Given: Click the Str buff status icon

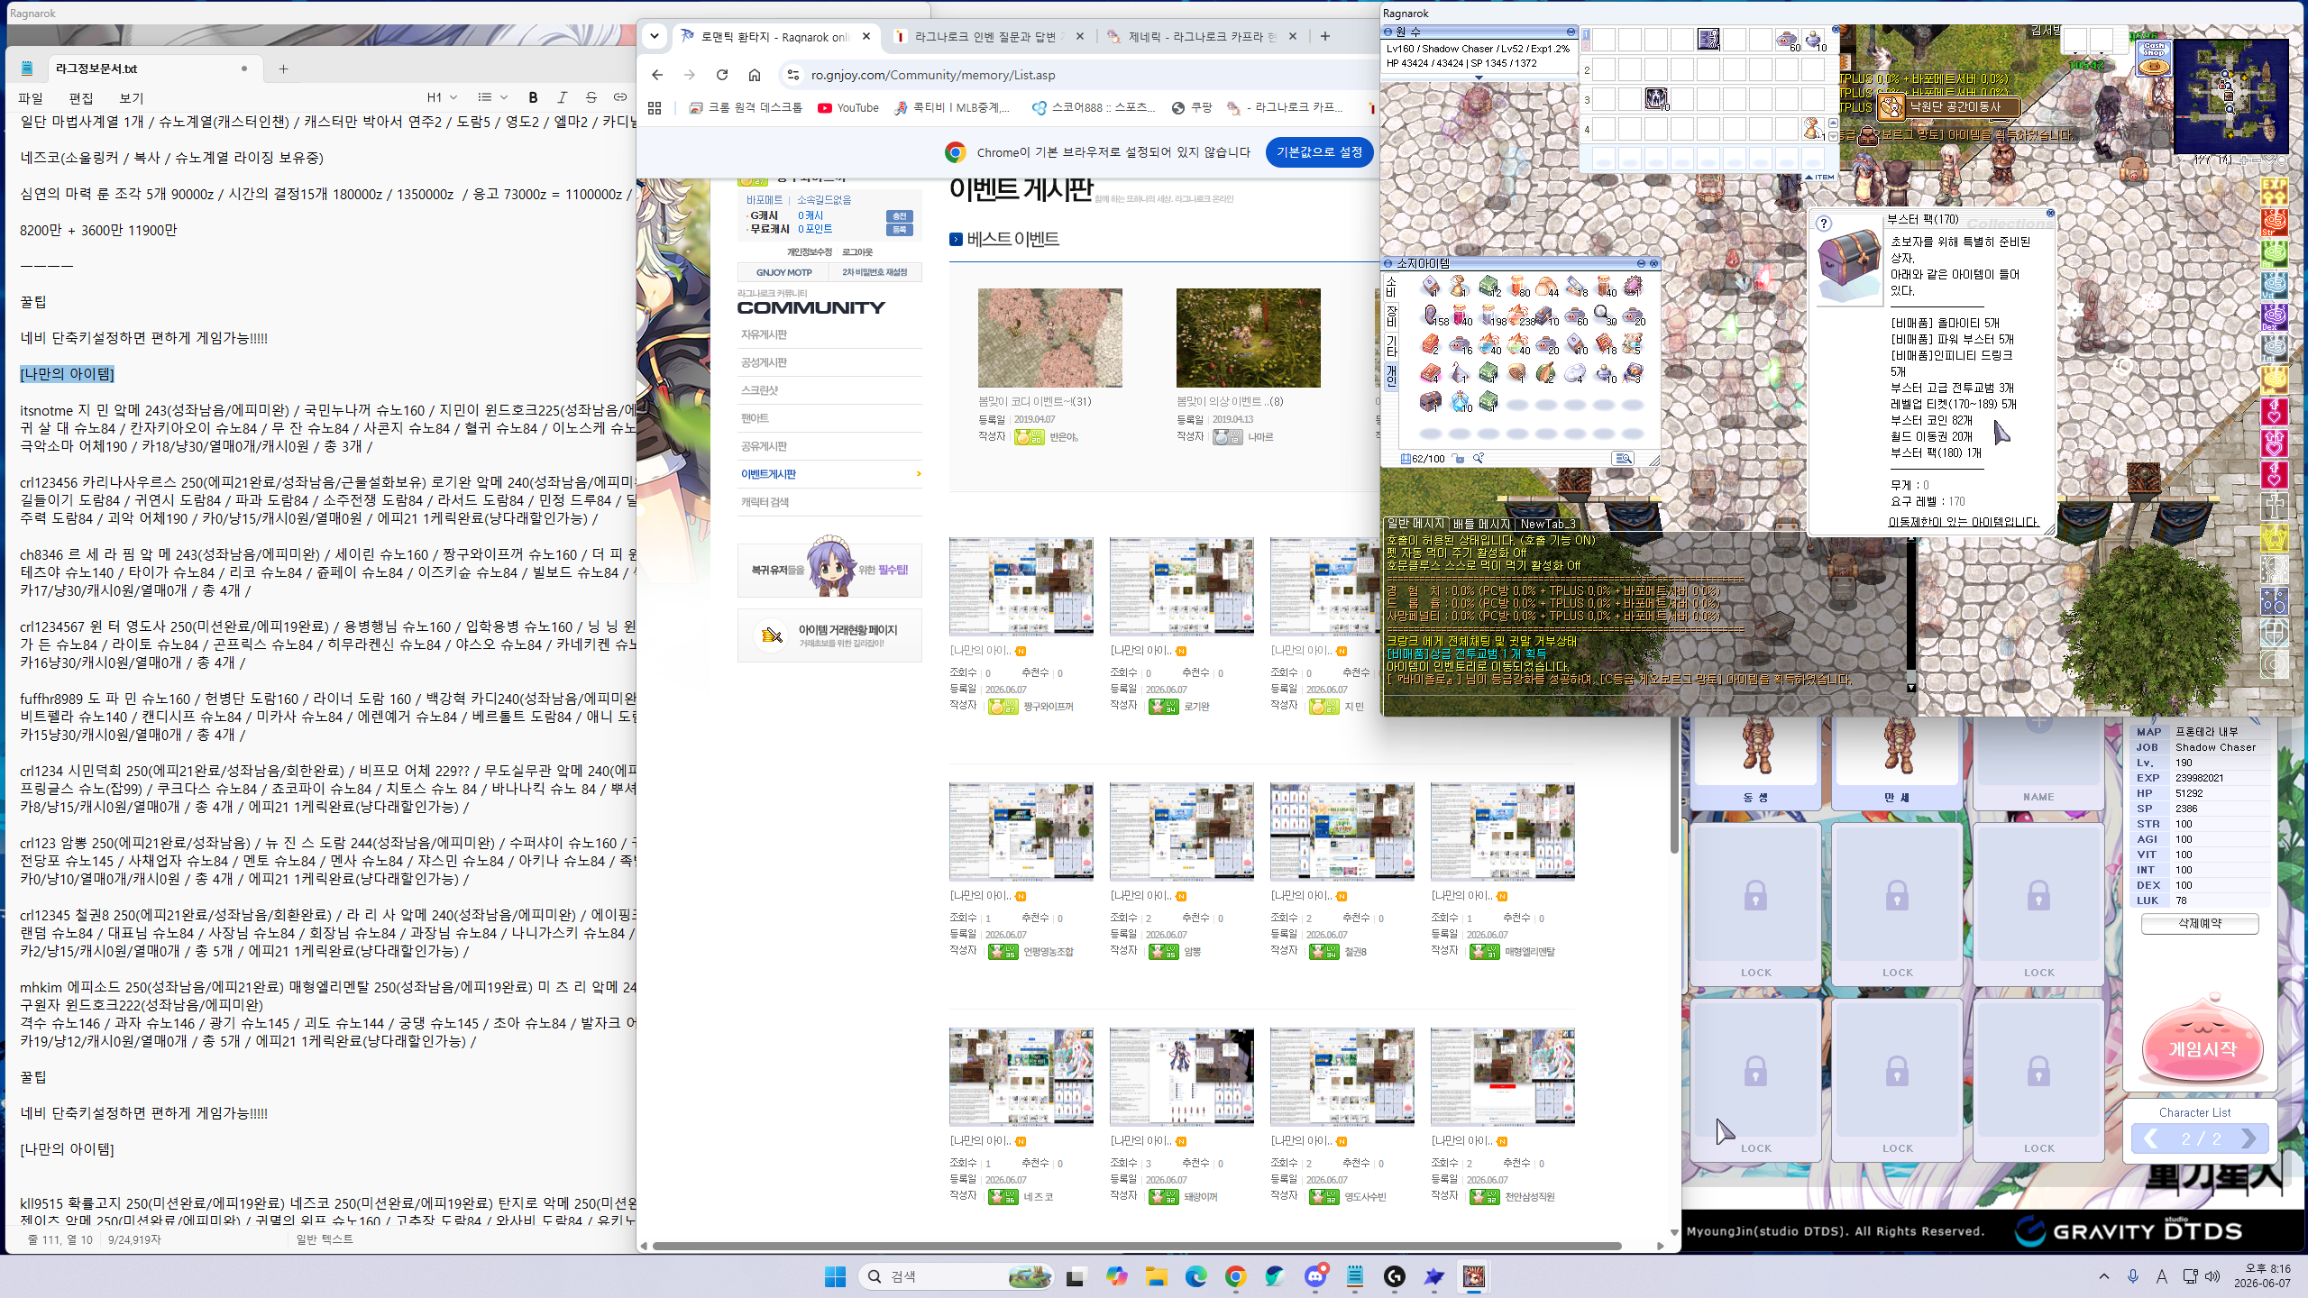Looking at the screenshot, I should click(2274, 222).
